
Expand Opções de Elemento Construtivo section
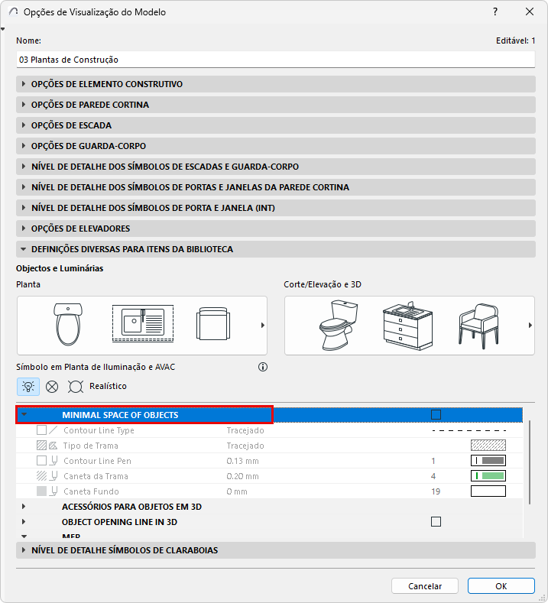tap(276, 84)
